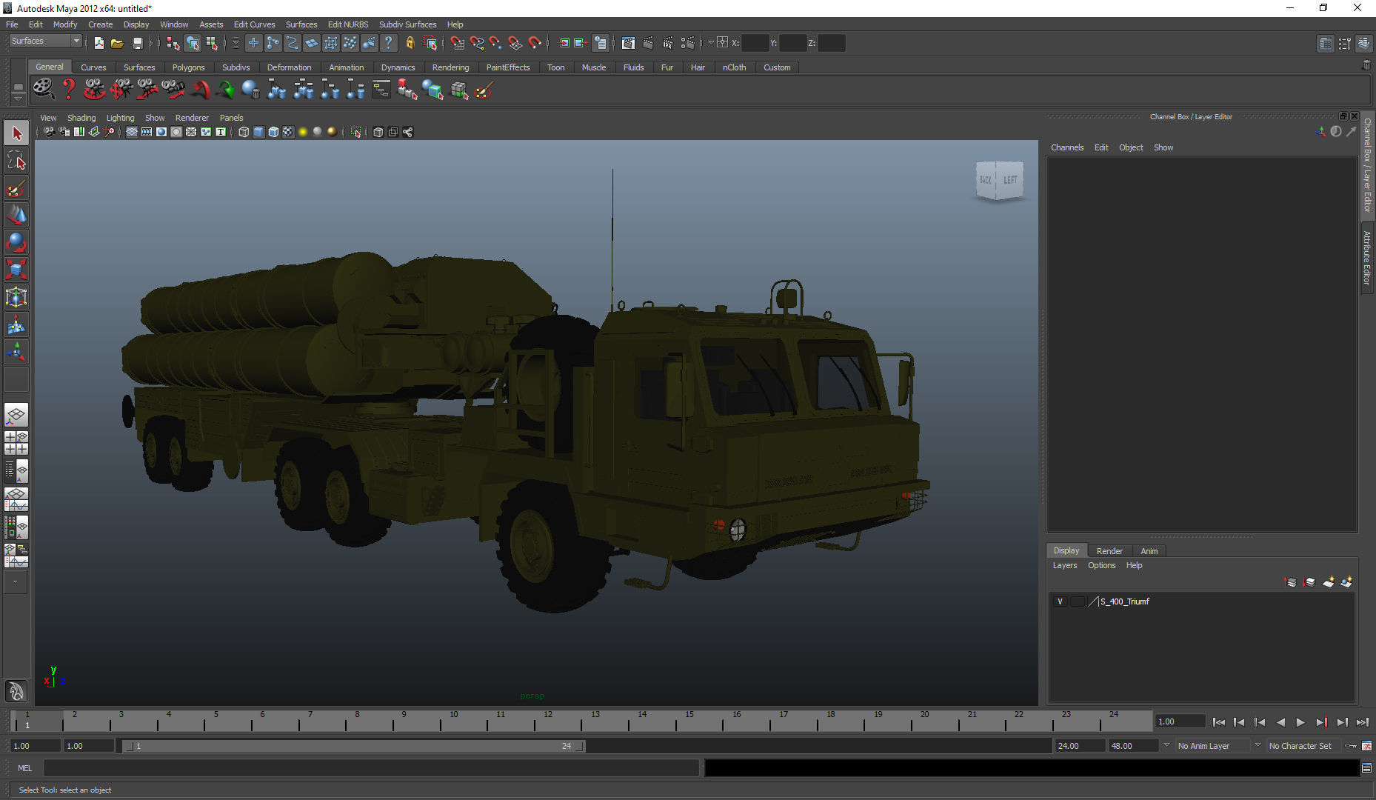Viewport: 1376px width, 800px height.
Task: Activate the Rotate tool sphere icon
Action: coord(16,243)
